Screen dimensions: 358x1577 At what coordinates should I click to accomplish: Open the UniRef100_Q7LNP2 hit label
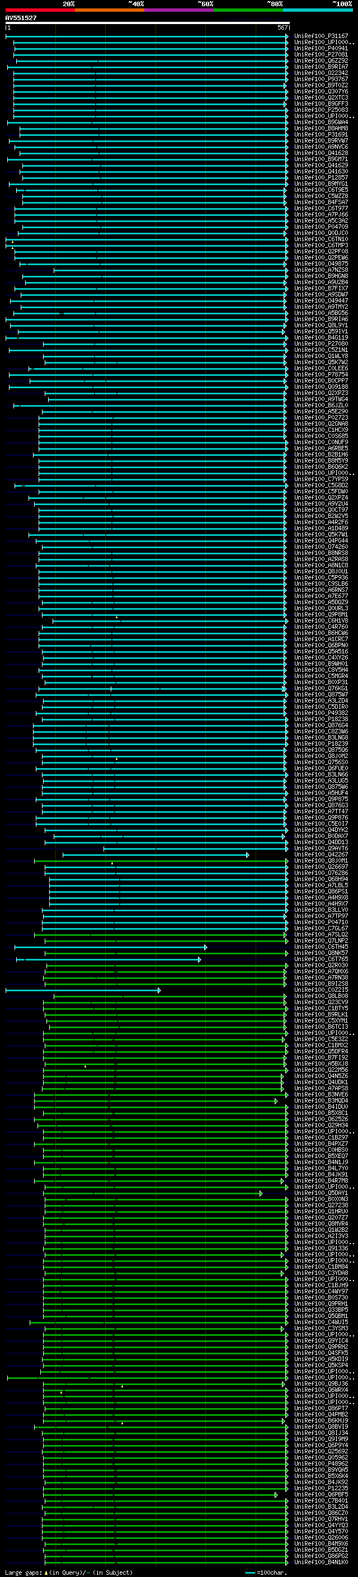321,940
